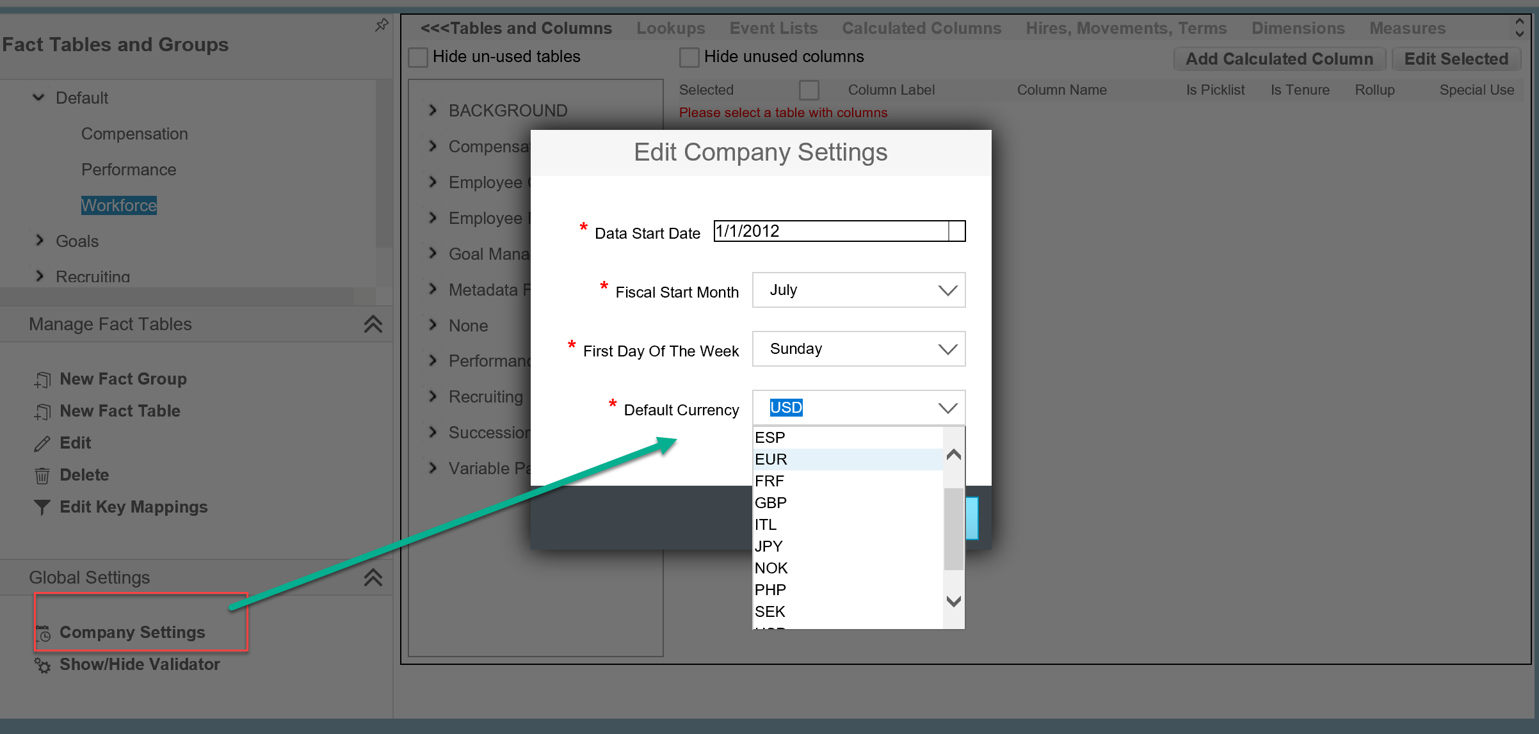Switch to Hires, Movements, Terms tab
Viewport: 1539px width, 734px height.
tap(1126, 28)
